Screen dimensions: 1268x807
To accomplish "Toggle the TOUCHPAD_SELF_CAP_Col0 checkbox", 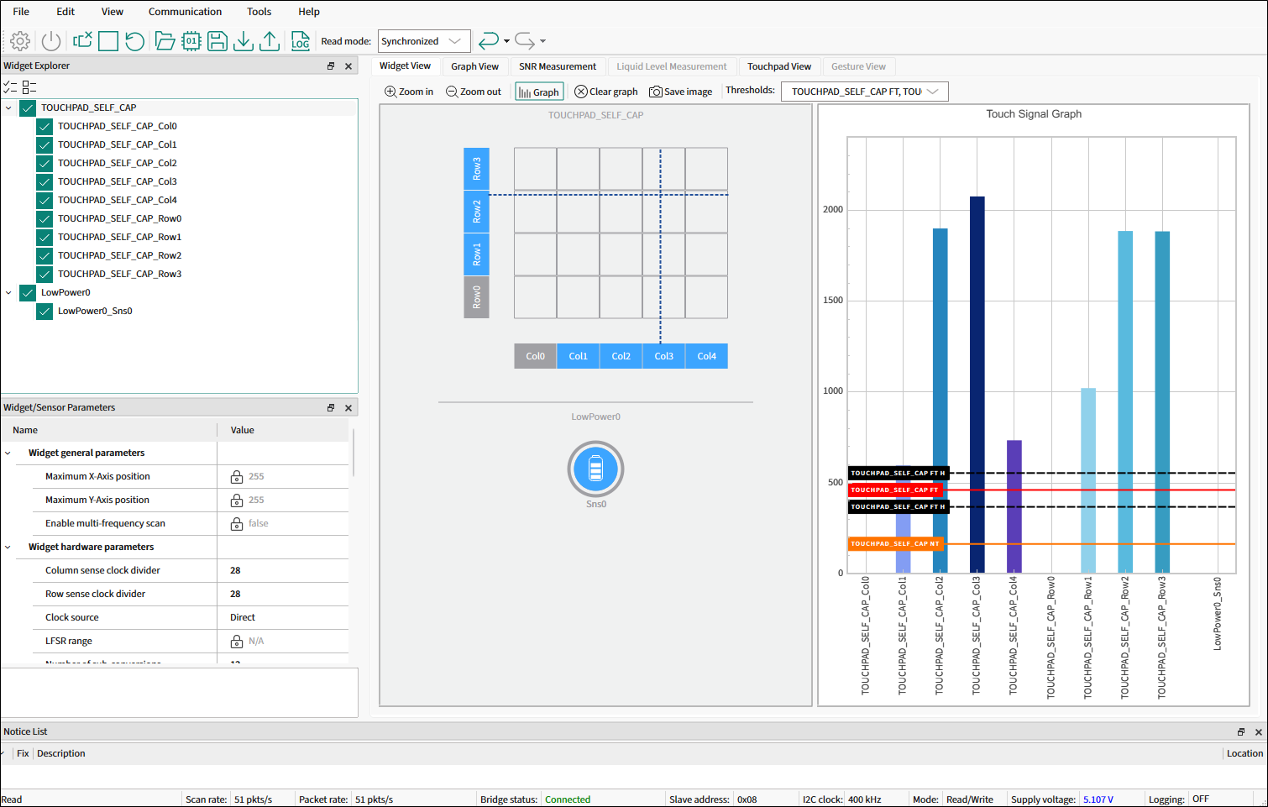I will 45,126.
